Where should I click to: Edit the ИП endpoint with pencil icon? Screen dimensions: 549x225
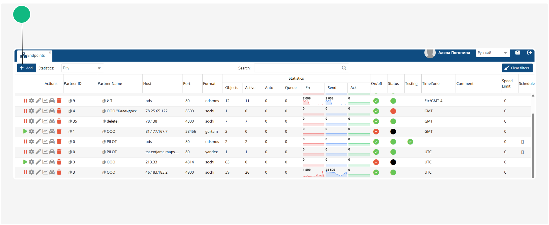click(x=38, y=101)
